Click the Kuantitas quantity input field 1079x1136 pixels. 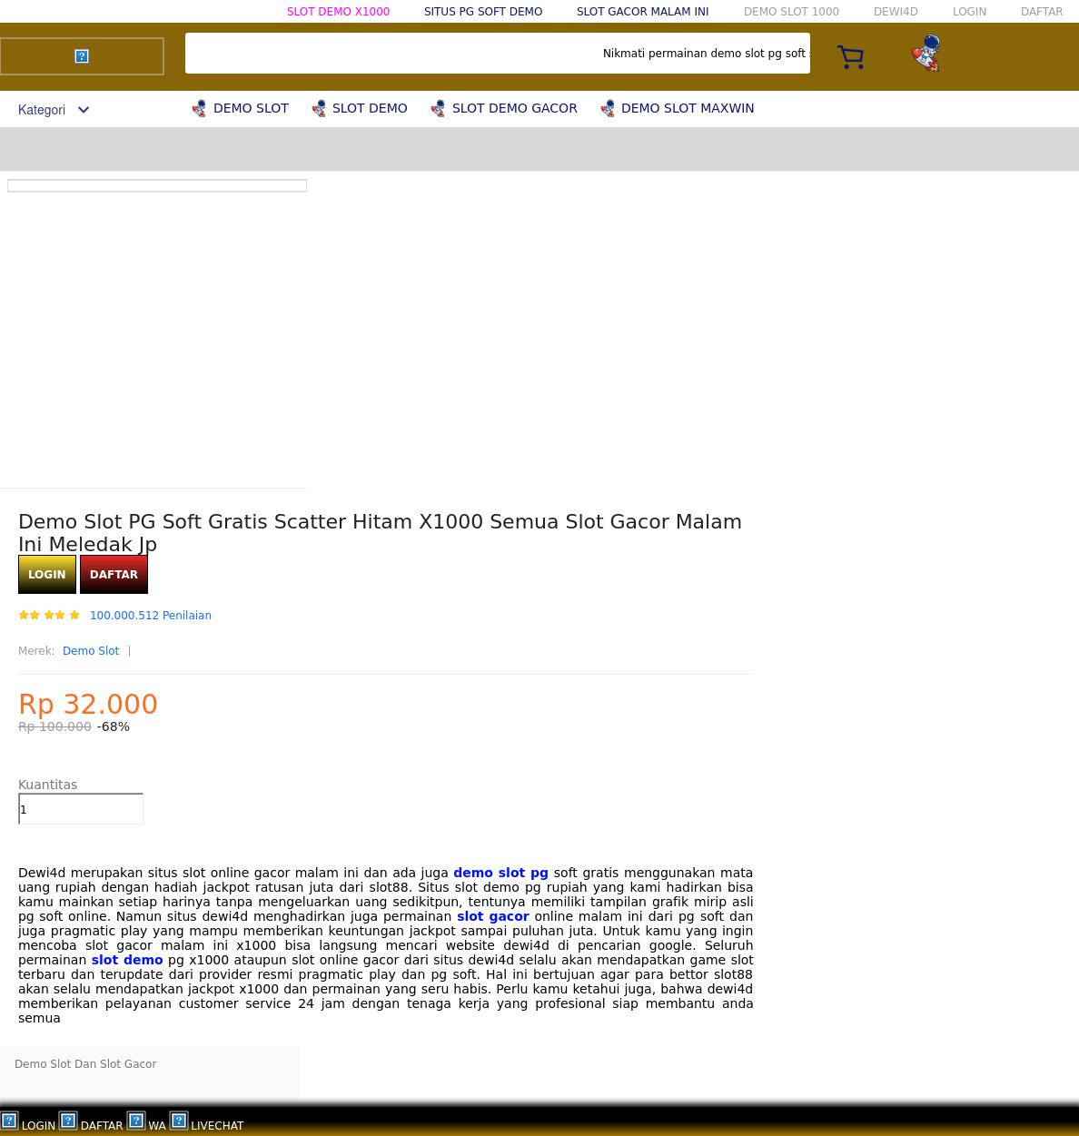tap(81, 809)
